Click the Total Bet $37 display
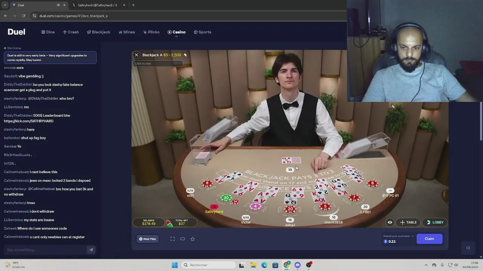The image size is (483, 271). pos(182,222)
